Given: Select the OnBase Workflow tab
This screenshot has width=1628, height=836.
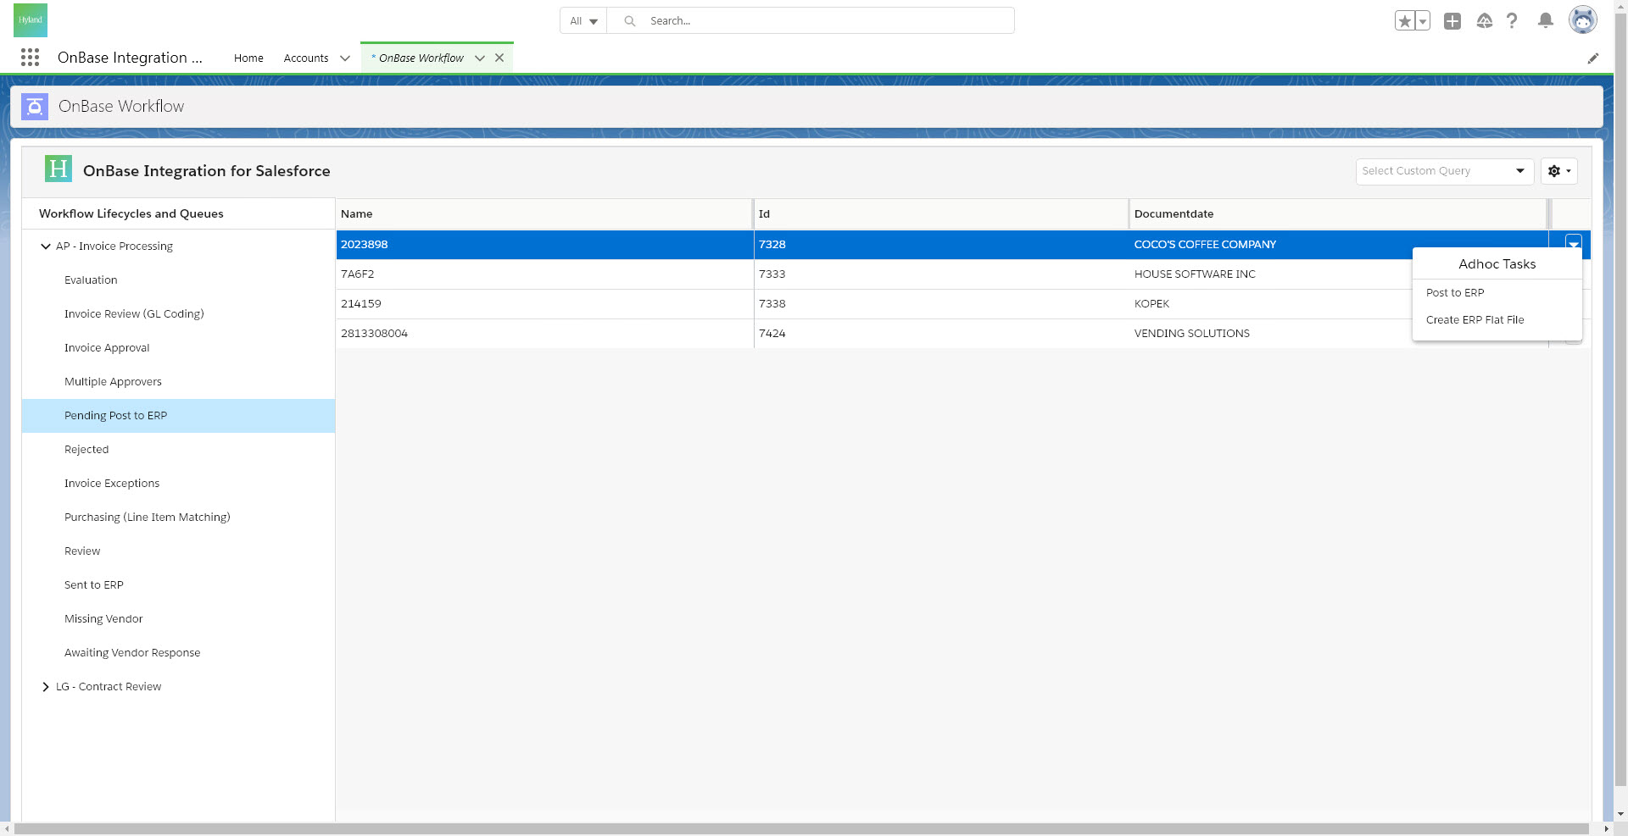Looking at the screenshot, I should (x=421, y=58).
